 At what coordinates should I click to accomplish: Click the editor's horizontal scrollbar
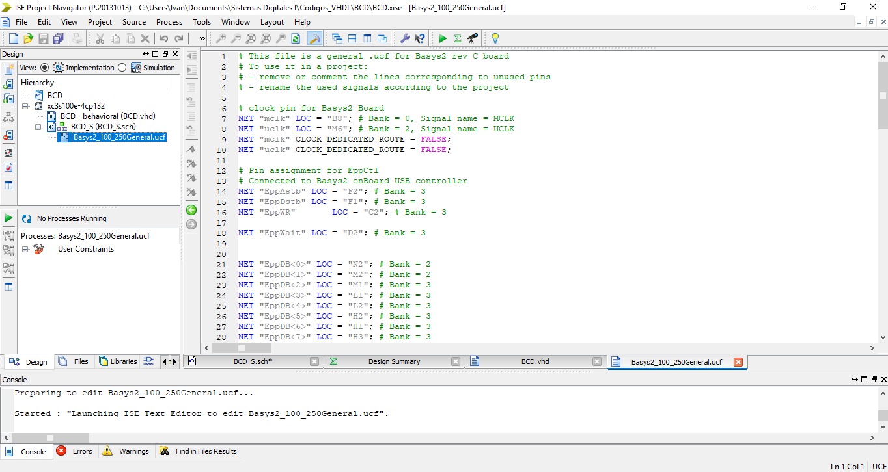pyautogui.click(x=241, y=348)
